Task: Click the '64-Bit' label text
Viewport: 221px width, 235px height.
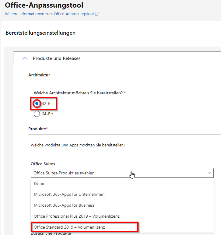Action: (47, 114)
